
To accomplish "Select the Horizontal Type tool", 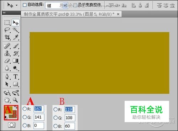I will click(16, 77).
